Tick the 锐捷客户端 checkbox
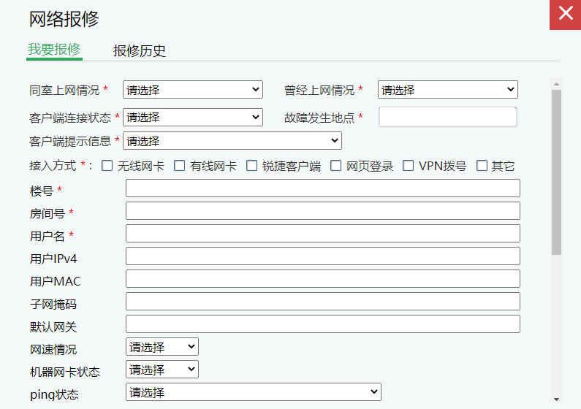The width and height of the screenshot is (581, 409). coord(251,166)
